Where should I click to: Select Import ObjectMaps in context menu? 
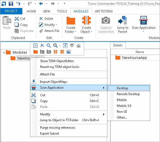point(69,82)
